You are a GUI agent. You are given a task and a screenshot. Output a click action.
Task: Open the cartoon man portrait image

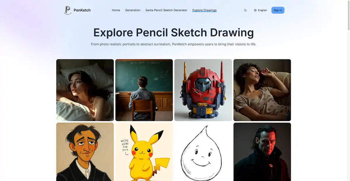click(x=85, y=152)
